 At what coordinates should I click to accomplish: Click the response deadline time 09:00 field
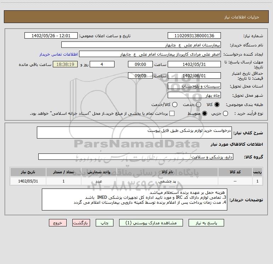tap(140, 64)
